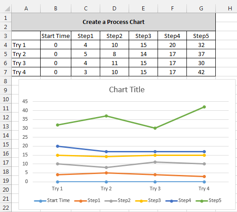
Task: Click the Chart Title text
Action: tap(127, 90)
